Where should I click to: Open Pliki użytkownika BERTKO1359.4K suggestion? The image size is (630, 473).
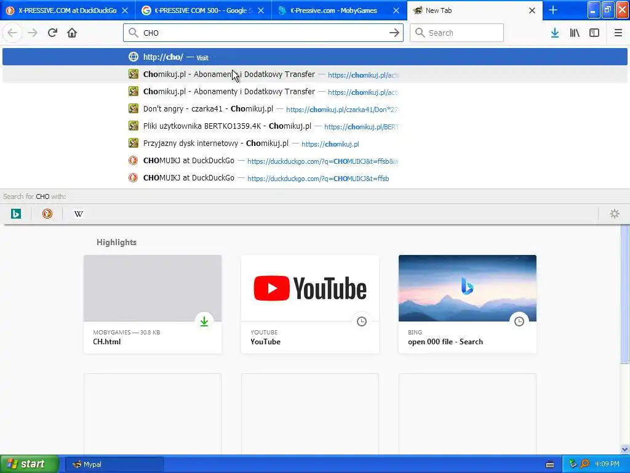(315, 126)
